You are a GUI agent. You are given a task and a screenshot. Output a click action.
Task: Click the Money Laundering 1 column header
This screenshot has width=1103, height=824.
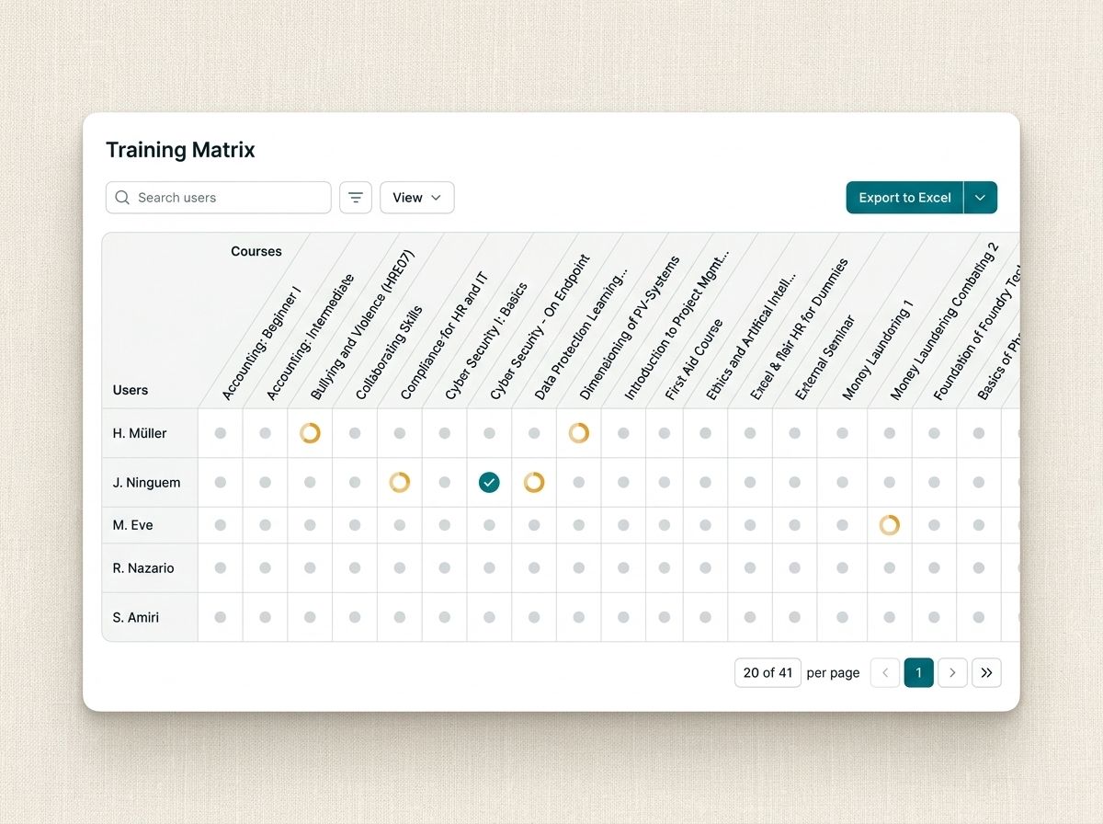point(878,349)
